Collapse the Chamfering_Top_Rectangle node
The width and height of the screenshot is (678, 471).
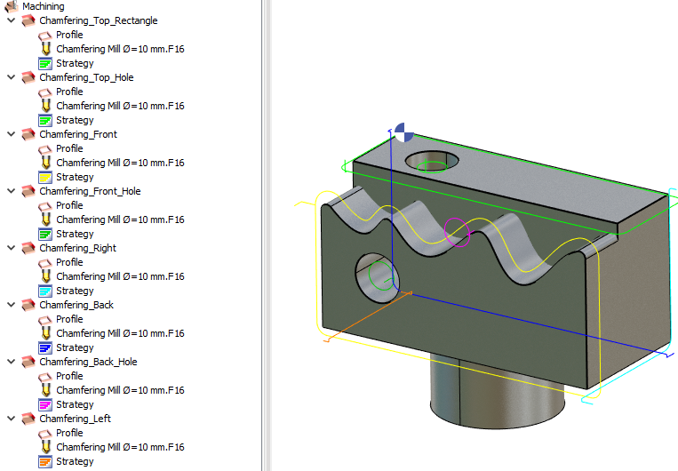coord(12,20)
